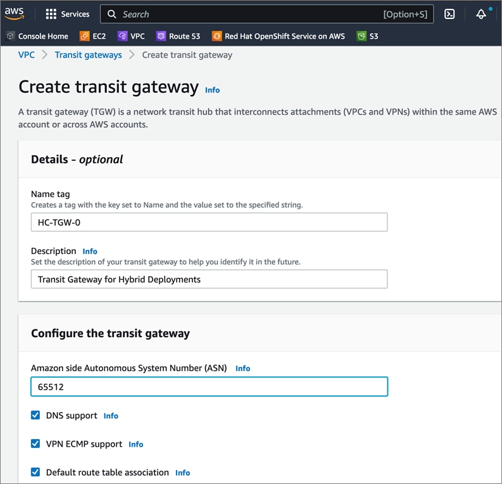Click the AWS logo icon
This screenshot has height=484, width=502.
point(15,13)
